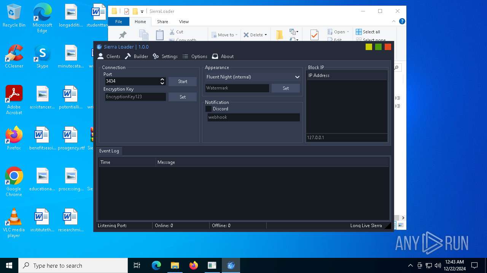Open the Builder menu
487x273 pixels.
click(136, 56)
